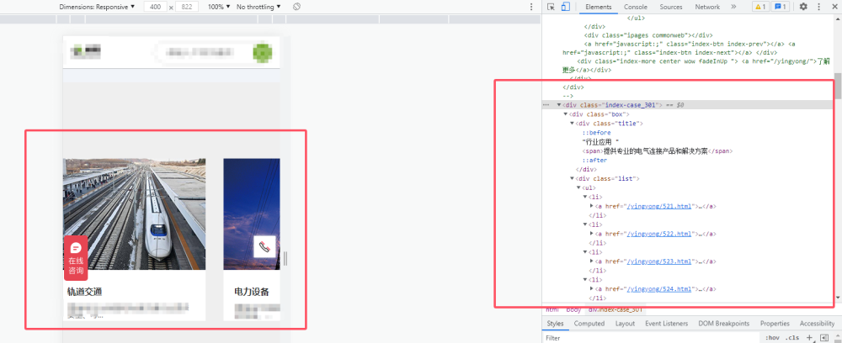Activate the inspect element picker icon
Screen dimensions: 842x343
(x=551, y=7)
